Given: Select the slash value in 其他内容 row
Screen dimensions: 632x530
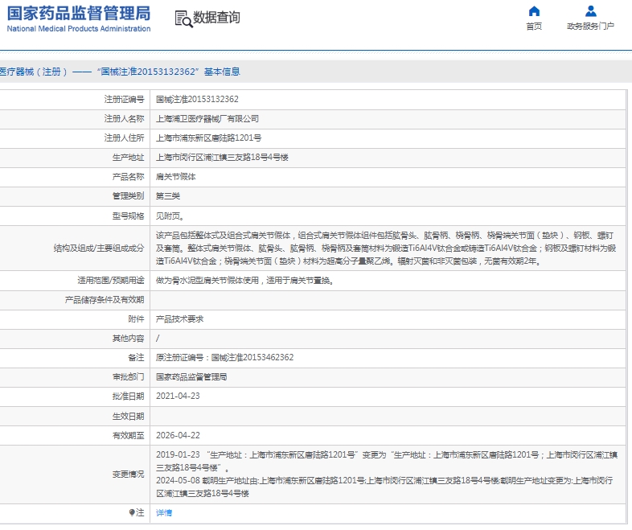Looking at the screenshot, I should point(158,338).
